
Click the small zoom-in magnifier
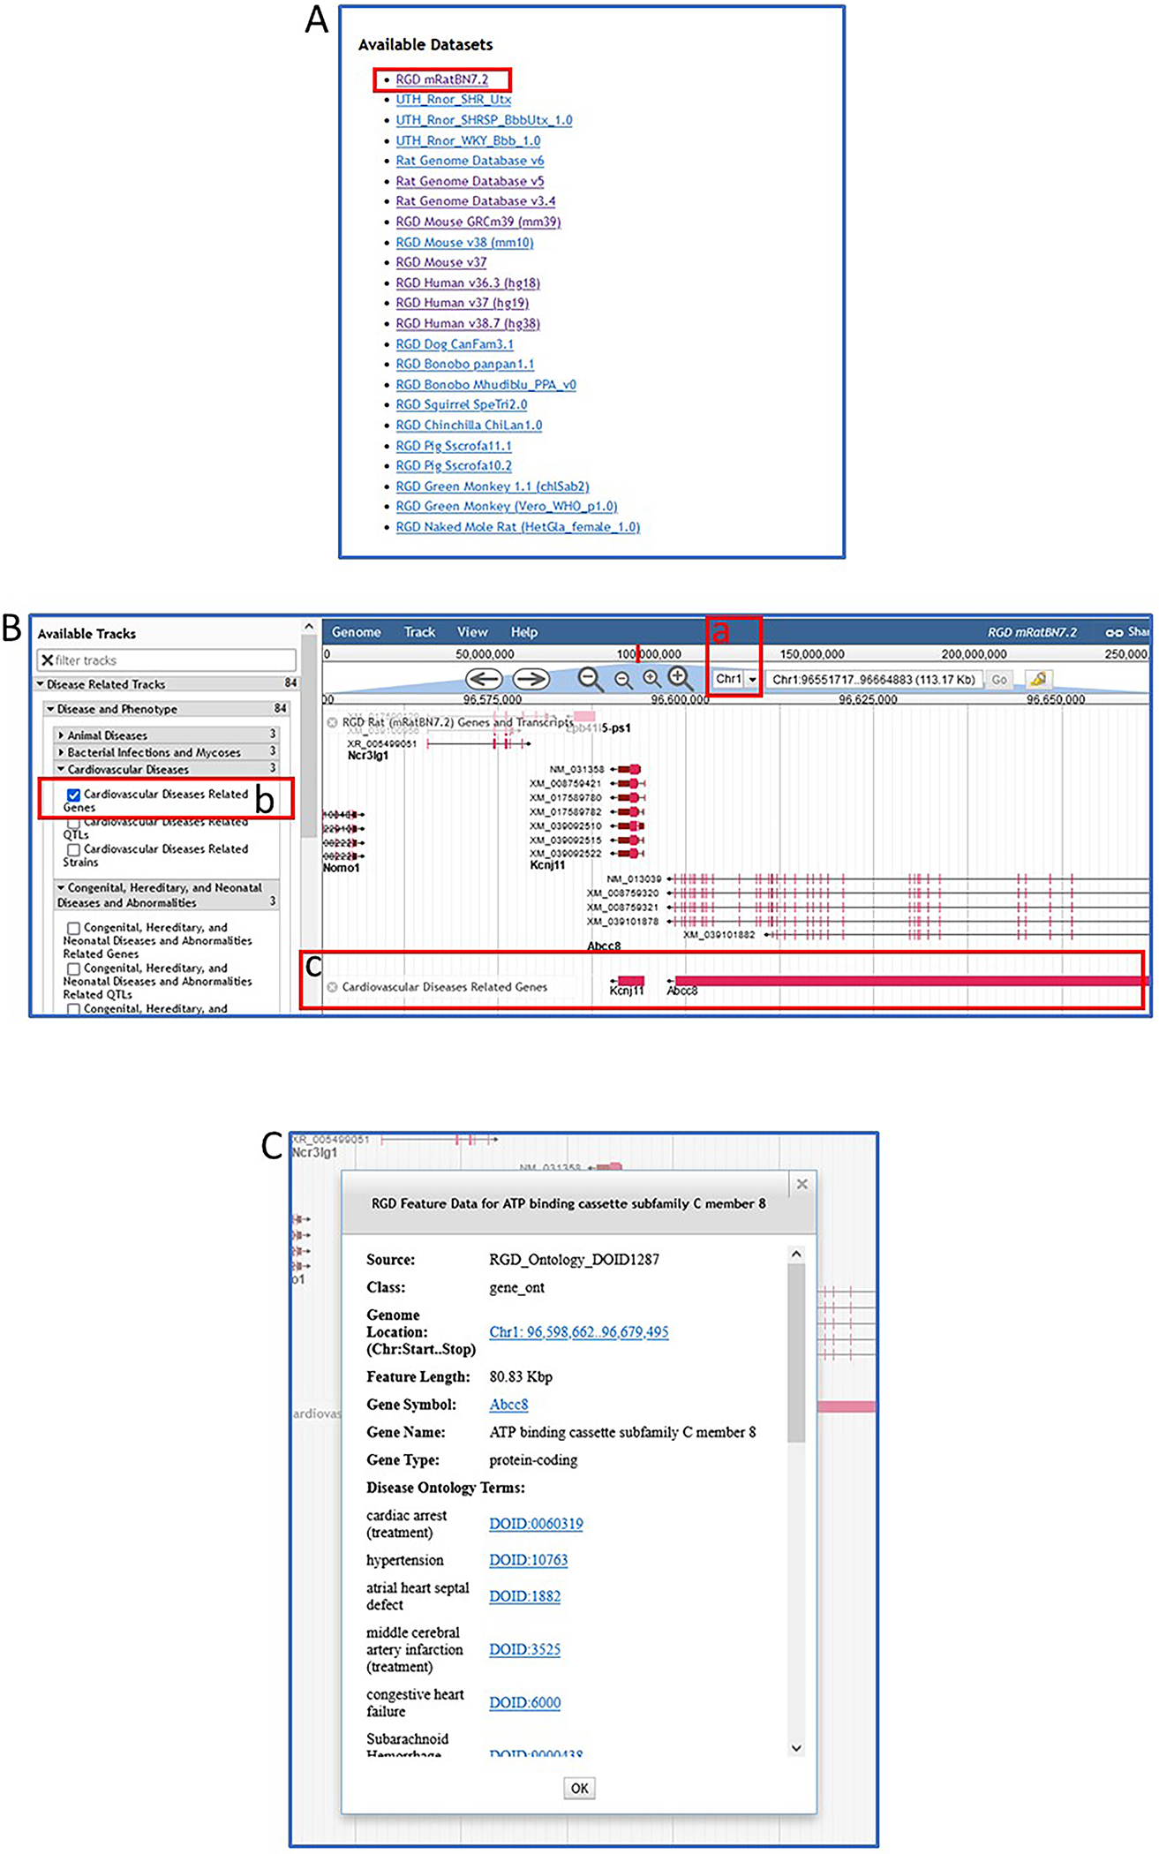pyautogui.click(x=651, y=678)
